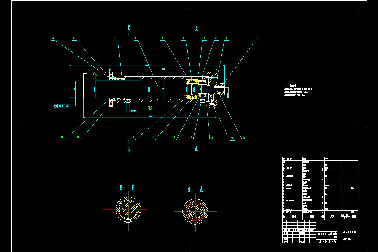Pick the balloon label 14
Screen dimensions: 378x252
pos(153,137)
